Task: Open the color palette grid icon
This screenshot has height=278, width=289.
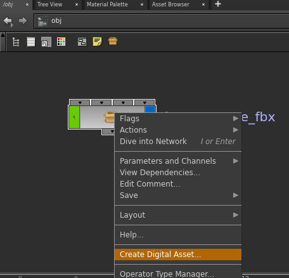Action: pyautogui.click(x=61, y=41)
